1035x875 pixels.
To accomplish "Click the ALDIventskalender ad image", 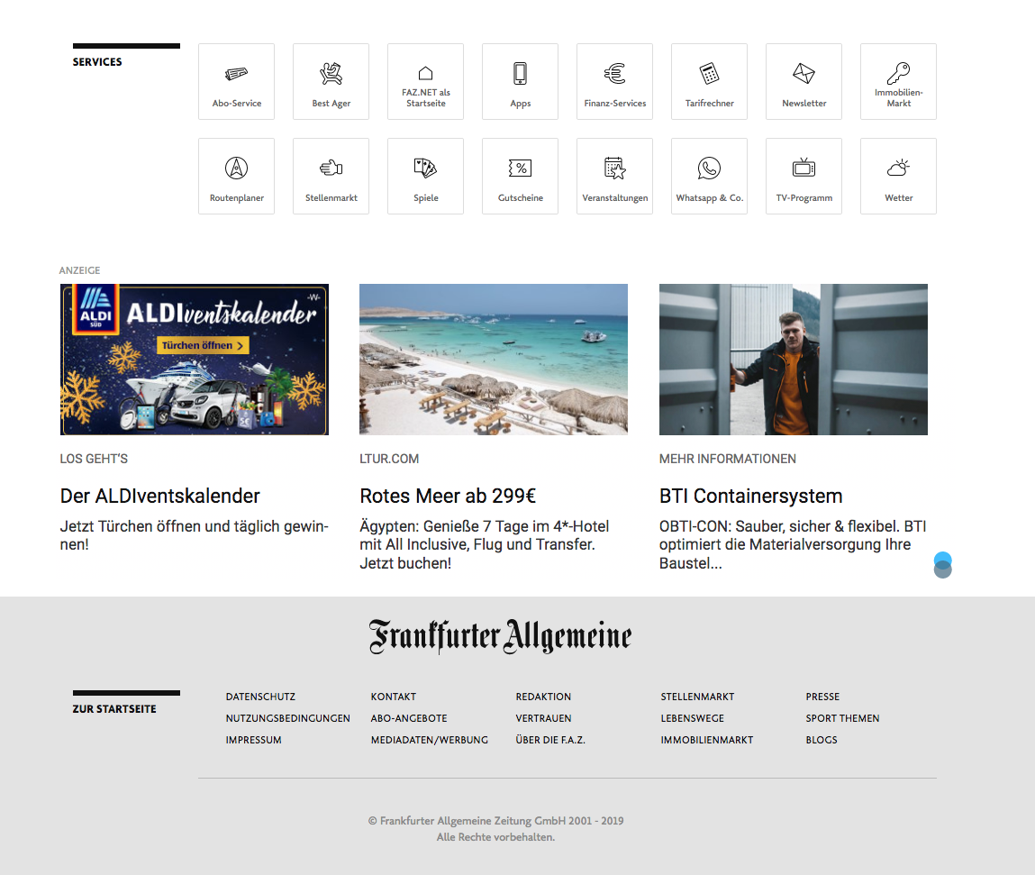I will [x=194, y=360].
